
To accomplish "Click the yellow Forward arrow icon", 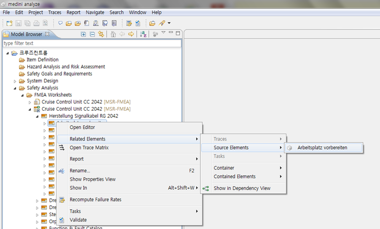I will click(x=131, y=34).
